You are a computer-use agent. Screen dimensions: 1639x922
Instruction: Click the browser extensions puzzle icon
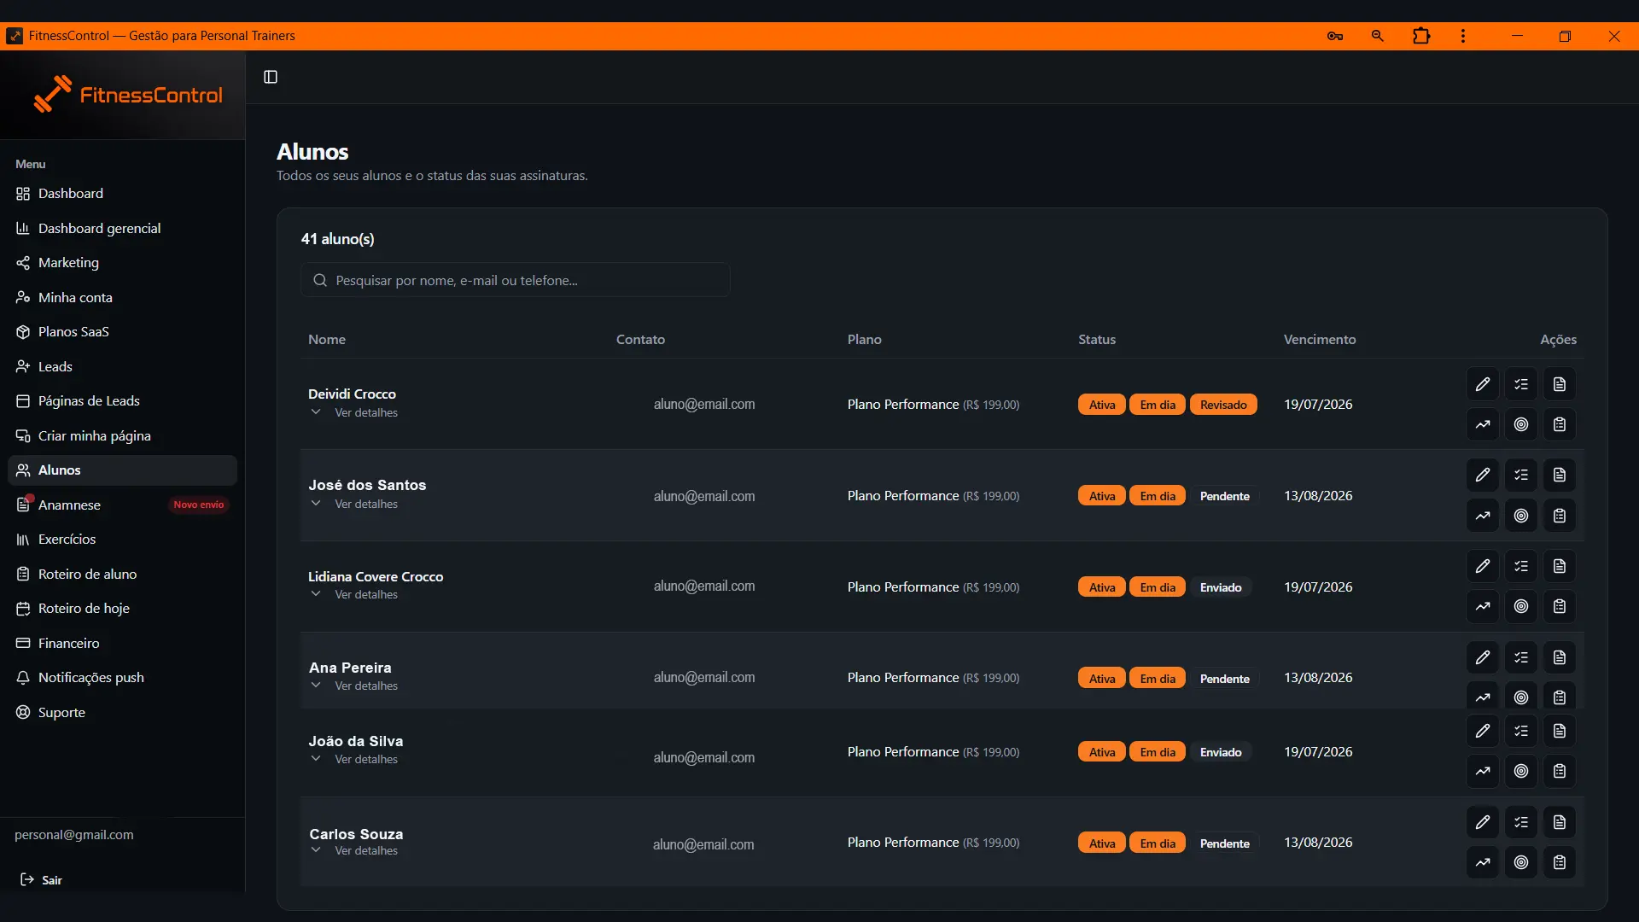(1421, 36)
